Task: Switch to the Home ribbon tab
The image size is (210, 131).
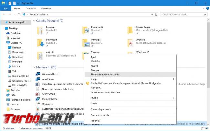Action: (x=17, y=8)
